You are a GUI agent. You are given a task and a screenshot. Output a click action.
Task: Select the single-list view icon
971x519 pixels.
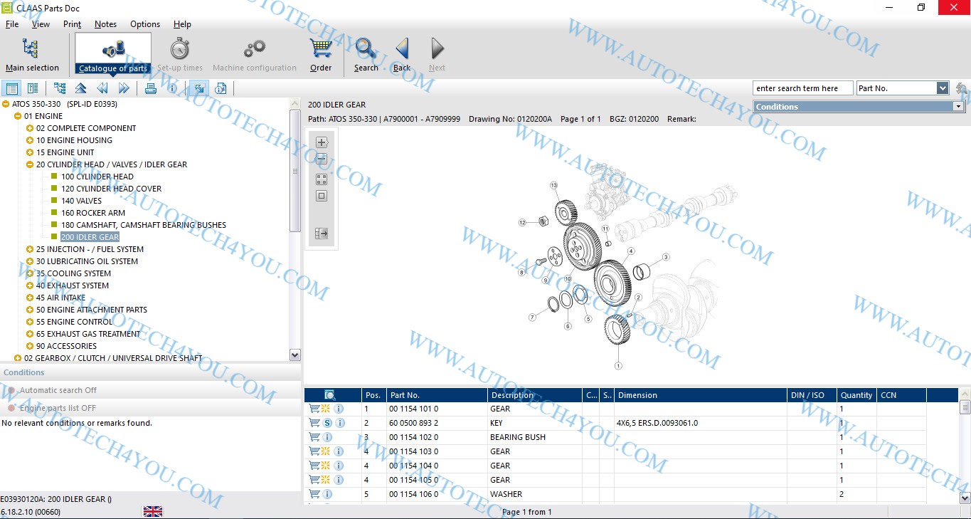pyautogui.click(x=11, y=88)
